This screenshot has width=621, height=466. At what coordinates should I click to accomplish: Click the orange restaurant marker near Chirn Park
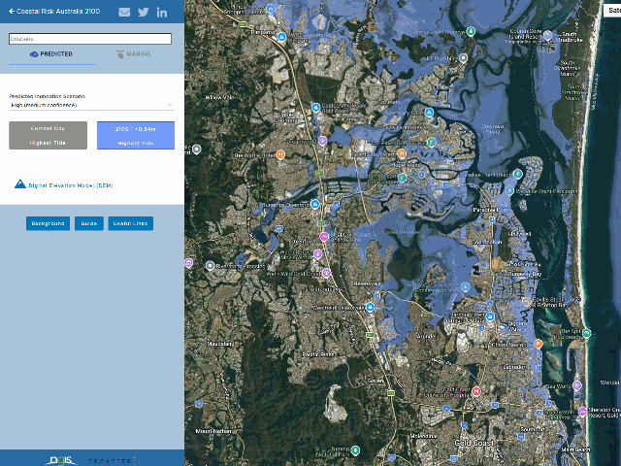coord(539,344)
